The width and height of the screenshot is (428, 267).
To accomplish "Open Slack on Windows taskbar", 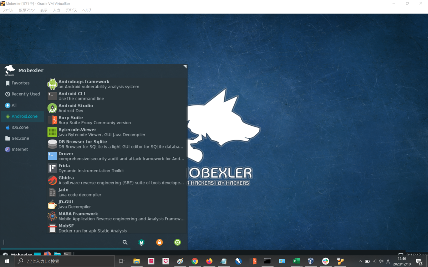I will click(326, 261).
